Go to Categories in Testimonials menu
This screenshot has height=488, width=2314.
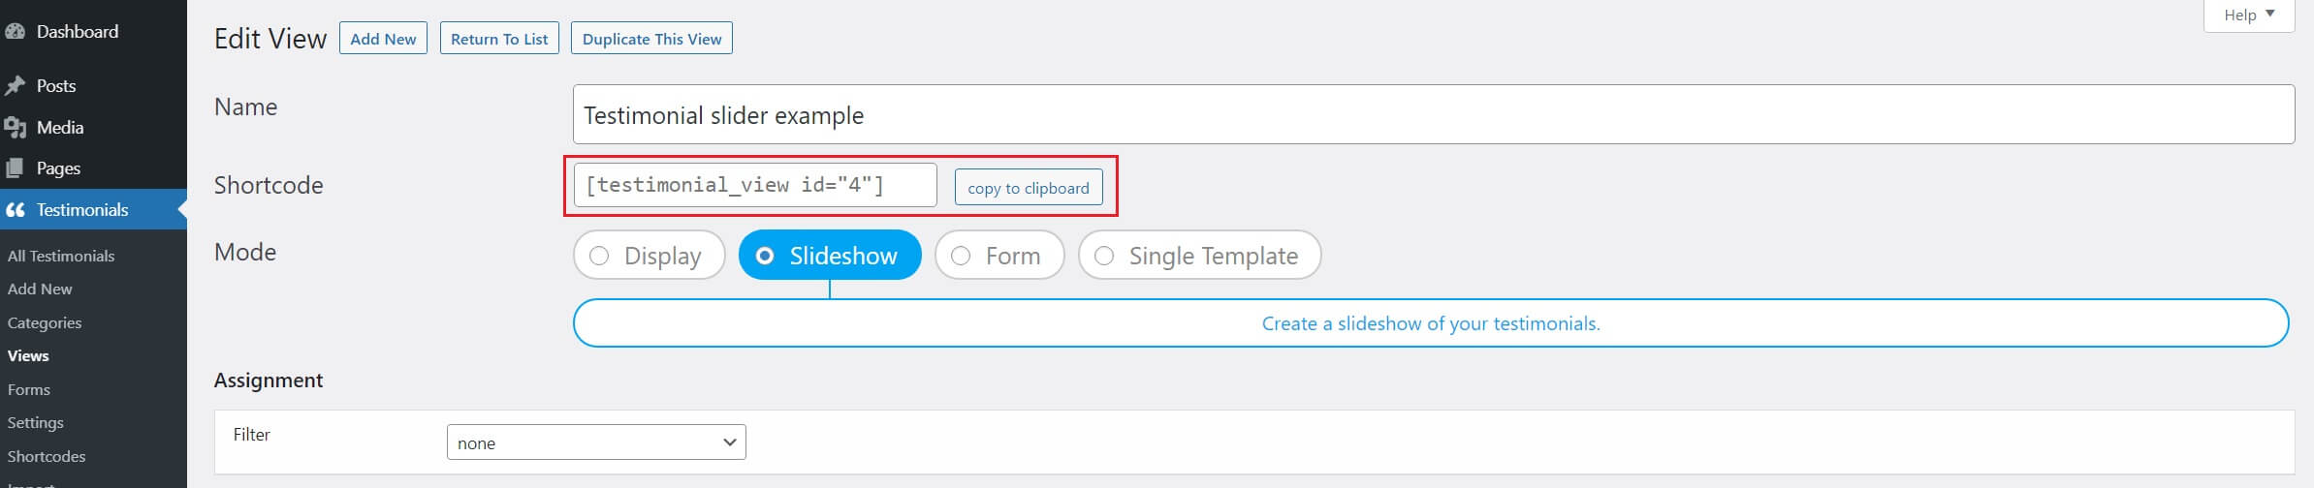pos(45,322)
